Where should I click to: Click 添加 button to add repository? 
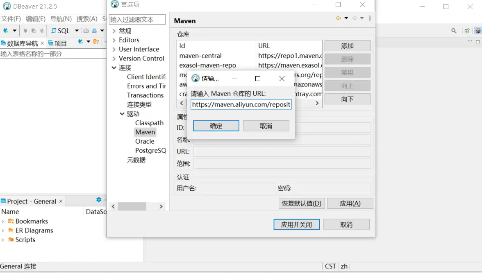coord(348,46)
